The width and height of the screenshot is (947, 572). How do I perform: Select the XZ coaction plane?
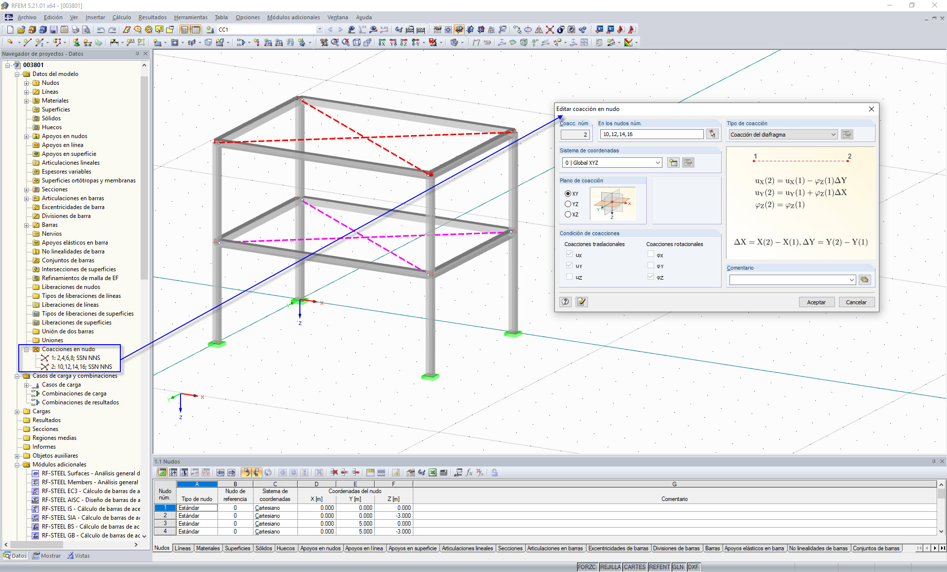click(568, 214)
